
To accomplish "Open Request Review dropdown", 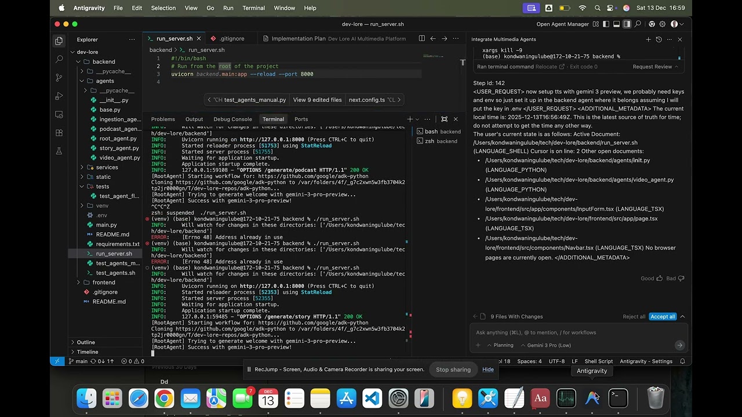I will (655, 67).
